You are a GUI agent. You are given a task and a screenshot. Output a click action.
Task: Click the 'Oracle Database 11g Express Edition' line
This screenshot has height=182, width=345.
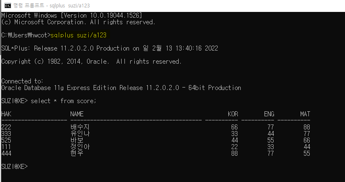pyautogui.click(x=121, y=88)
